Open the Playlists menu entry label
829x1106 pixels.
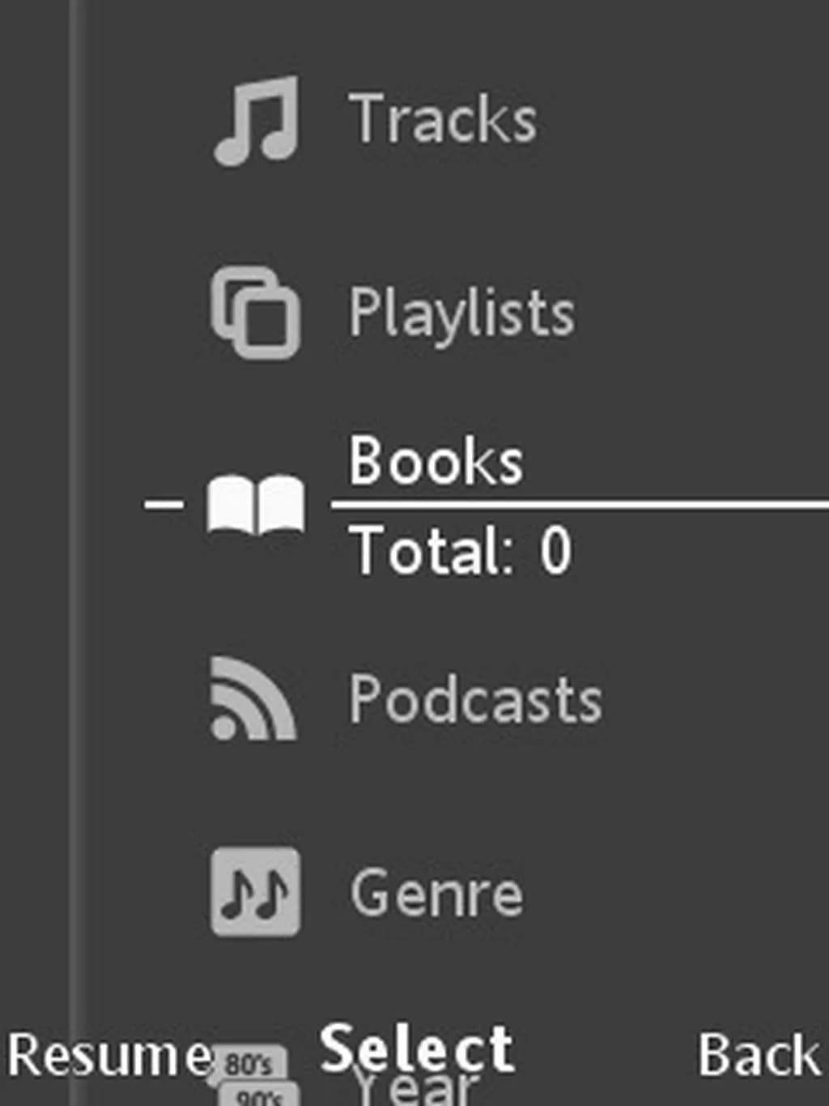(461, 313)
